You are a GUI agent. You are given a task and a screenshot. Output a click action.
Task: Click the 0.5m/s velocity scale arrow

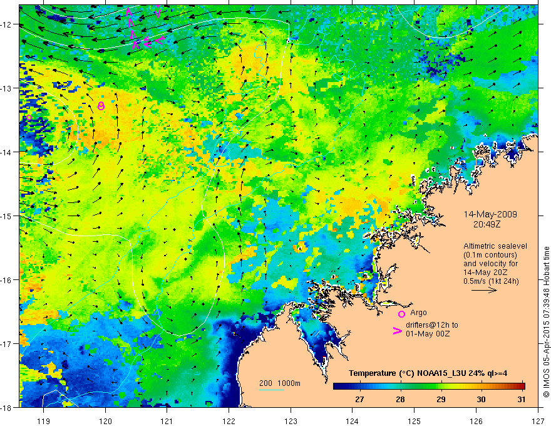484,290
